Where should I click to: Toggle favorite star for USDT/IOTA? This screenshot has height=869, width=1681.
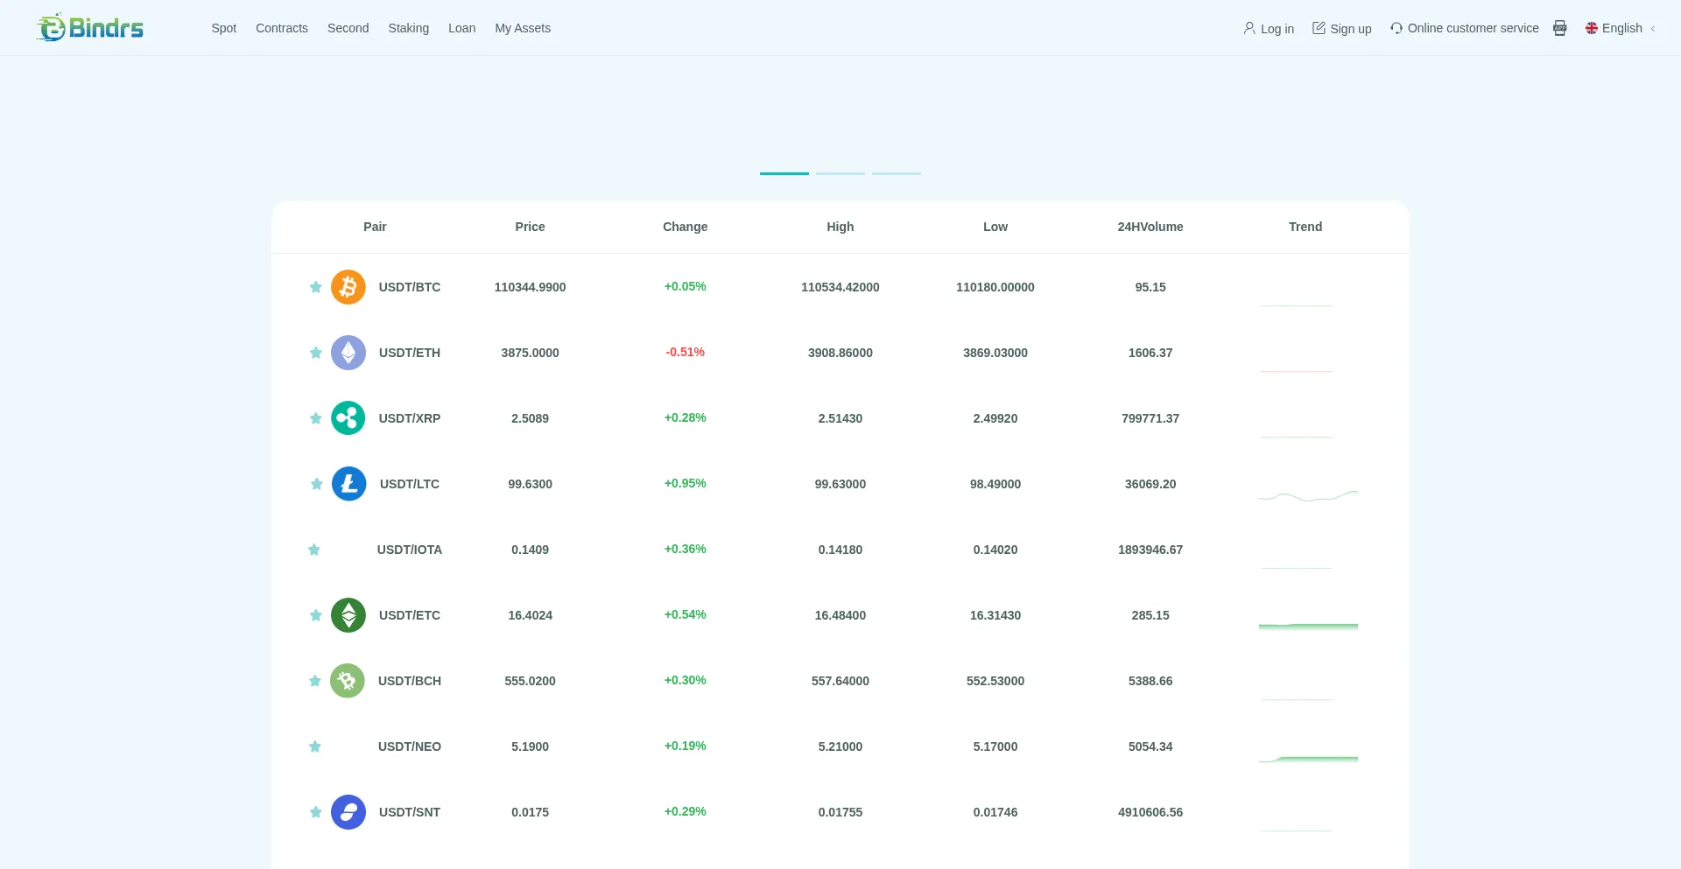click(x=314, y=550)
